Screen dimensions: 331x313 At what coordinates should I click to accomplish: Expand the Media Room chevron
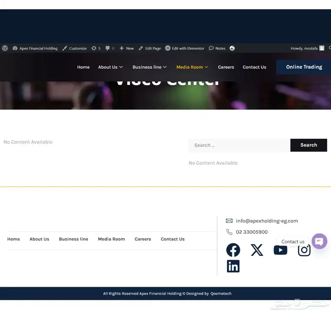tap(206, 67)
